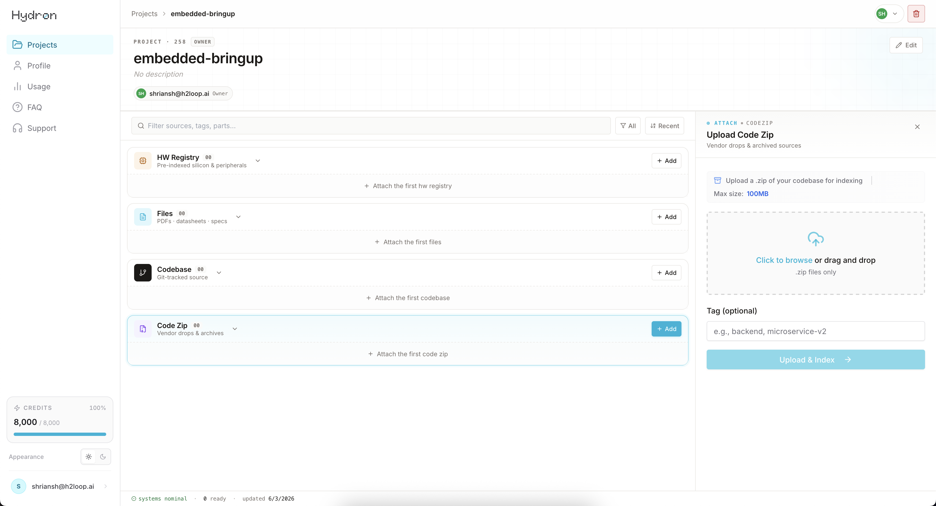Navigate to Projects breadcrumb
936x506 pixels.
click(144, 14)
